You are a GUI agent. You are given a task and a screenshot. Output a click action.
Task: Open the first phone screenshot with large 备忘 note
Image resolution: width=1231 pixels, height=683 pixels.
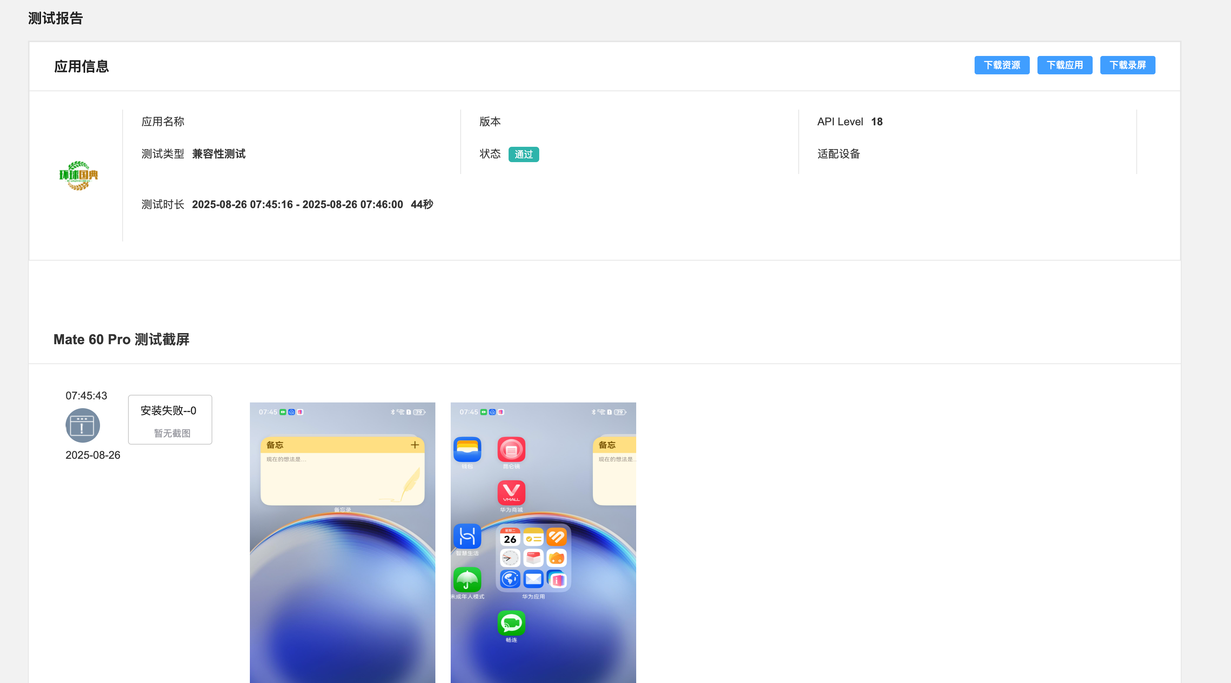click(342, 542)
